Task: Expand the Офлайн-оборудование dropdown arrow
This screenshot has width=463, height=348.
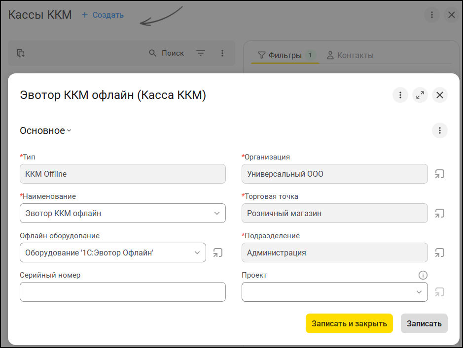Action: click(197, 253)
